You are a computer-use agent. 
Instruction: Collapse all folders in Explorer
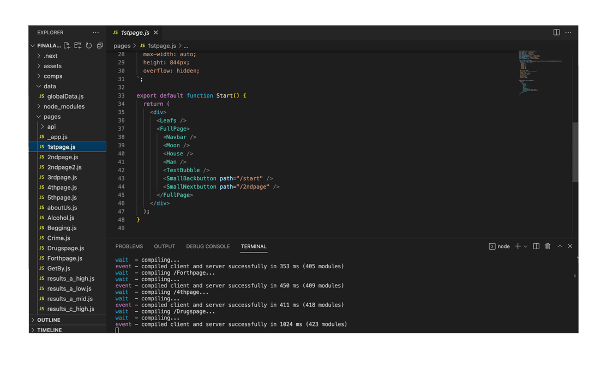[100, 46]
